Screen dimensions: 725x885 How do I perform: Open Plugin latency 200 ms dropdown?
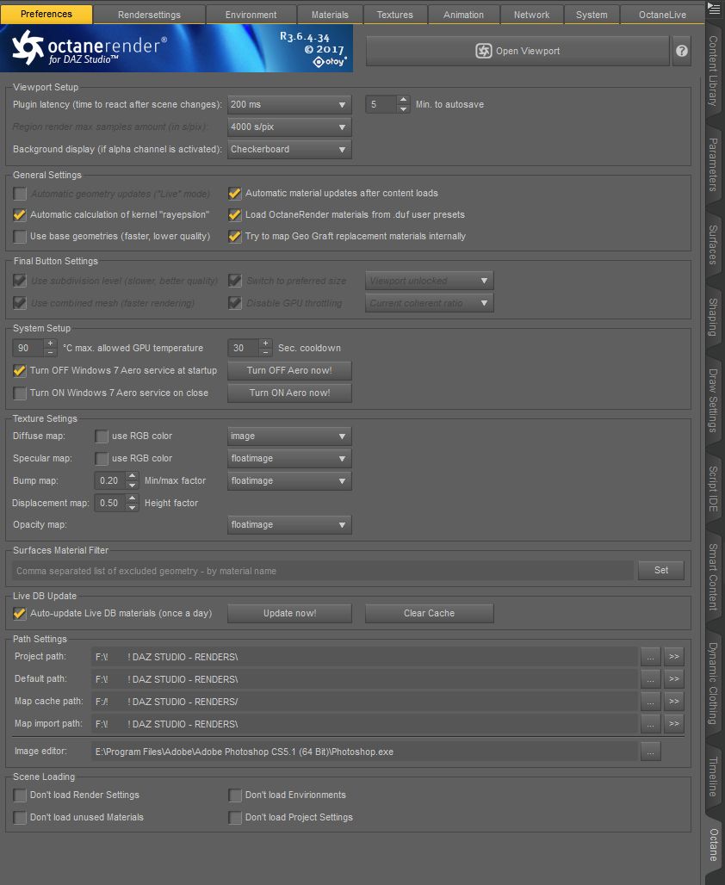coord(289,104)
